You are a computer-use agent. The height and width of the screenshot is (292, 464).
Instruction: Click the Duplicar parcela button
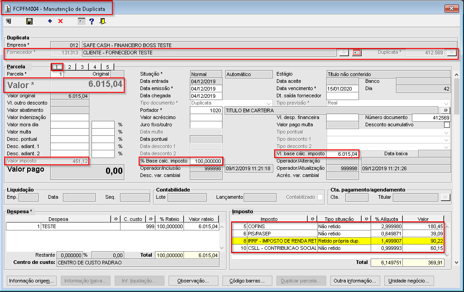301,281
